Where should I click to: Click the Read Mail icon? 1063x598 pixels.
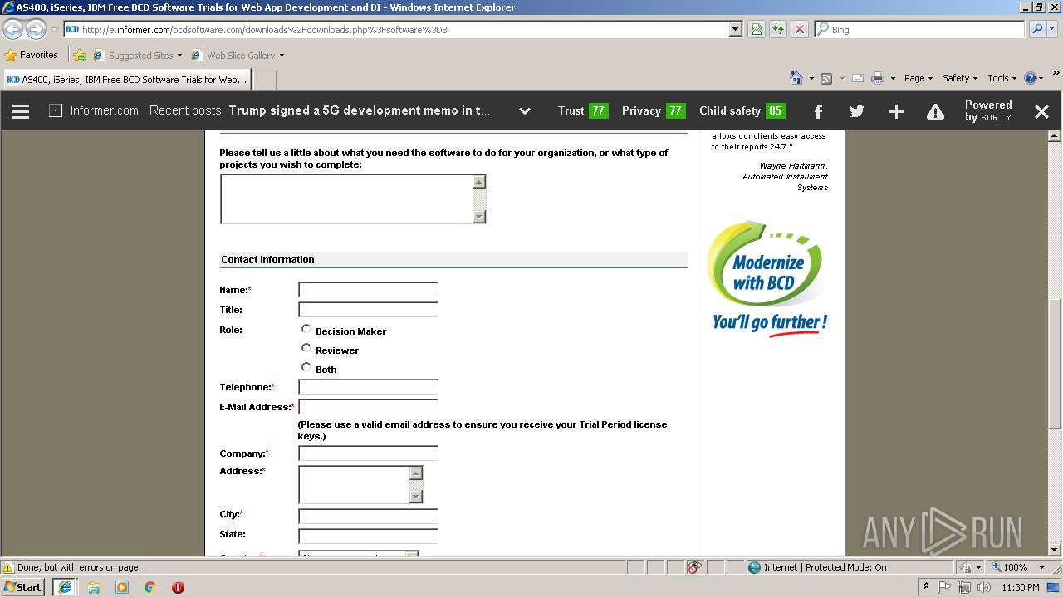point(858,78)
